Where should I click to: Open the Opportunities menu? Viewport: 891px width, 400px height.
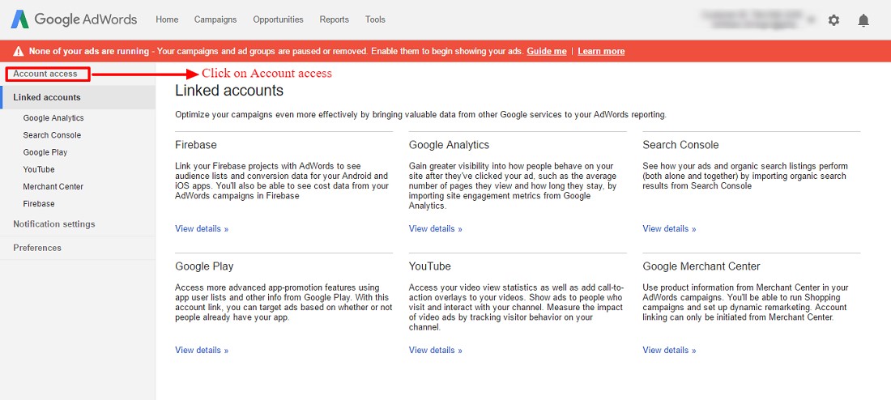279,19
